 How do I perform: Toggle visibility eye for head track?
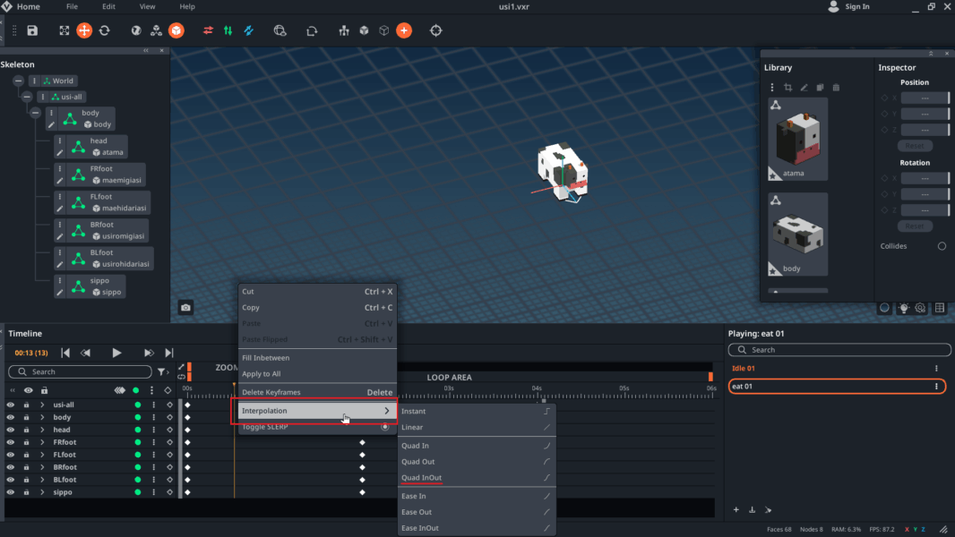tap(11, 430)
